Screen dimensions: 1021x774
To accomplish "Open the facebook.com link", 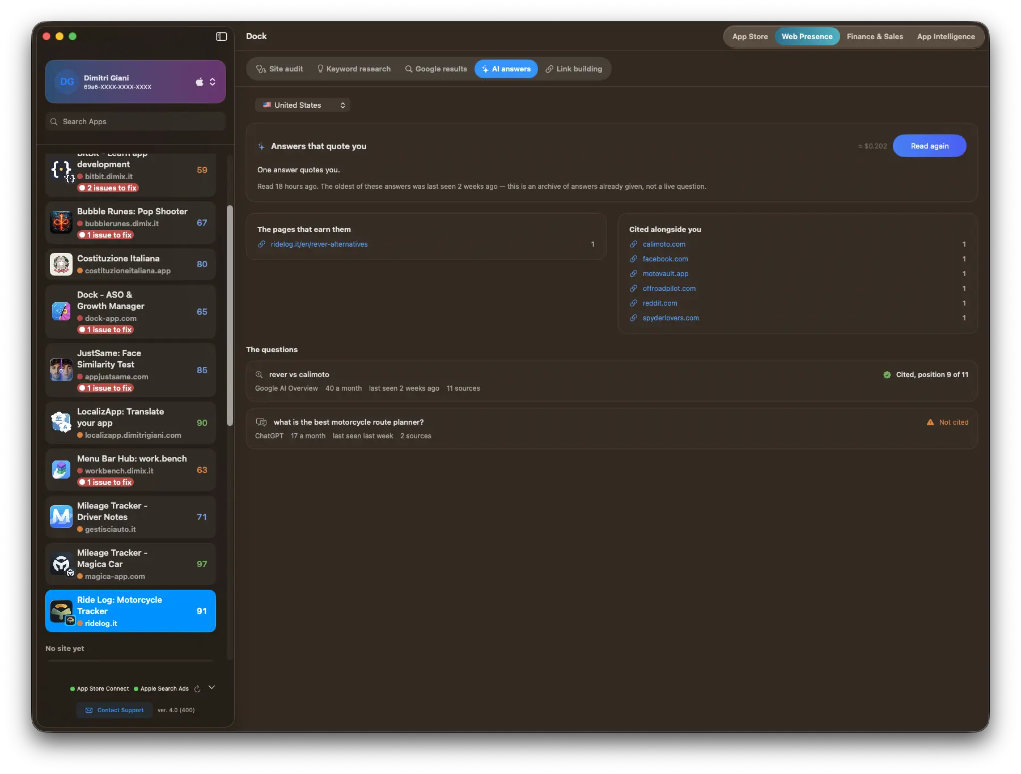I will click(x=665, y=259).
